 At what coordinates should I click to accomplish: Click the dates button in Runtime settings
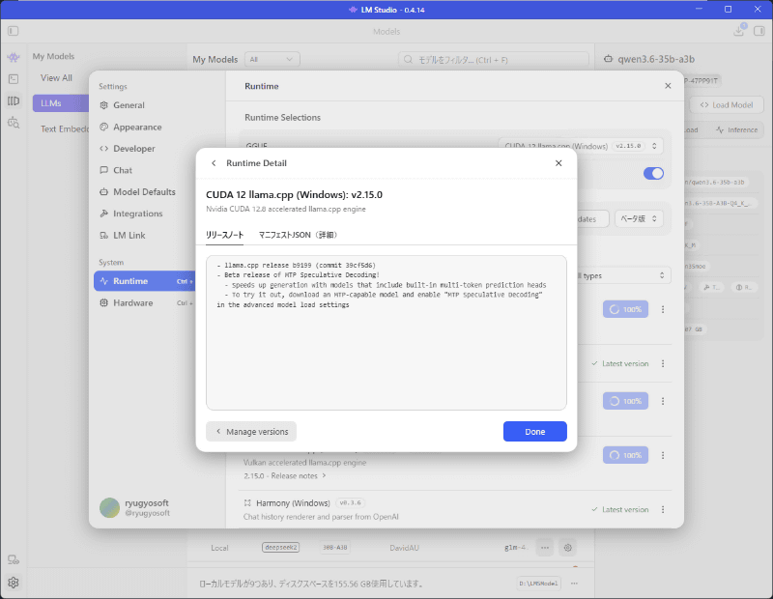pos(592,219)
